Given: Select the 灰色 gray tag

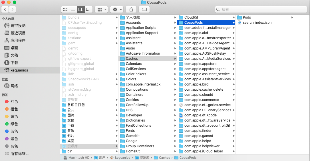Looking at the screenshot, I should [x=30, y=146].
